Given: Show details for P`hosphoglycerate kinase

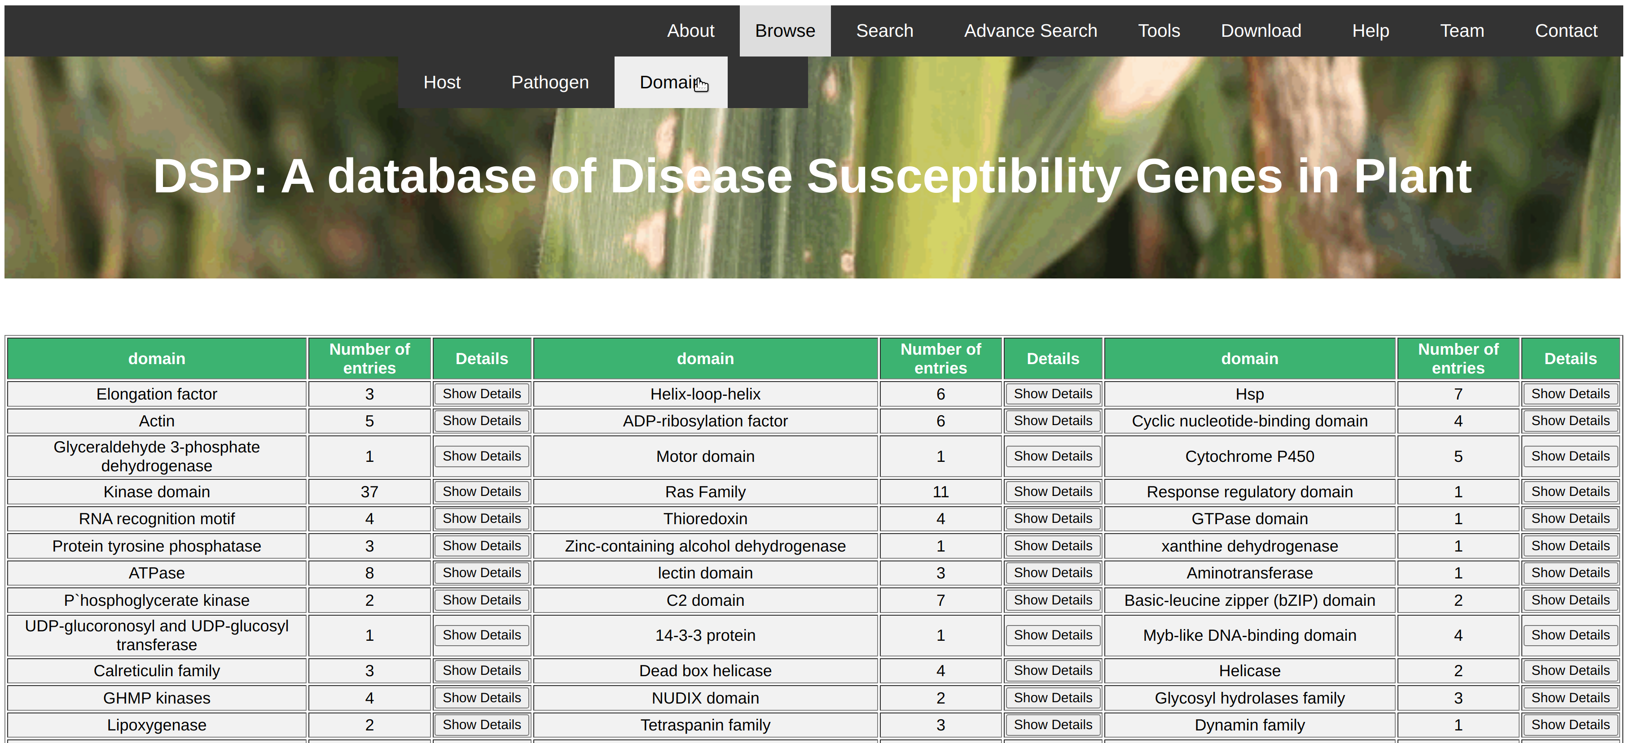Looking at the screenshot, I should click(x=482, y=600).
